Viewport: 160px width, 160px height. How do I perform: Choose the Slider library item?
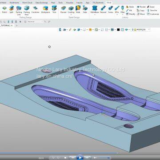pos(130,7)
